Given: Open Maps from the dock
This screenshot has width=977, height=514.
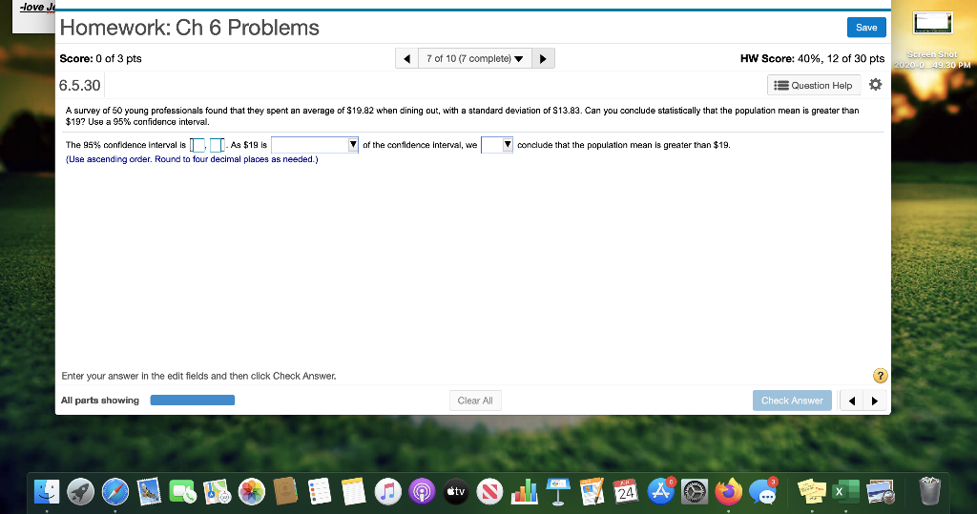Looking at the screenshot, I should tap(218, 491).
